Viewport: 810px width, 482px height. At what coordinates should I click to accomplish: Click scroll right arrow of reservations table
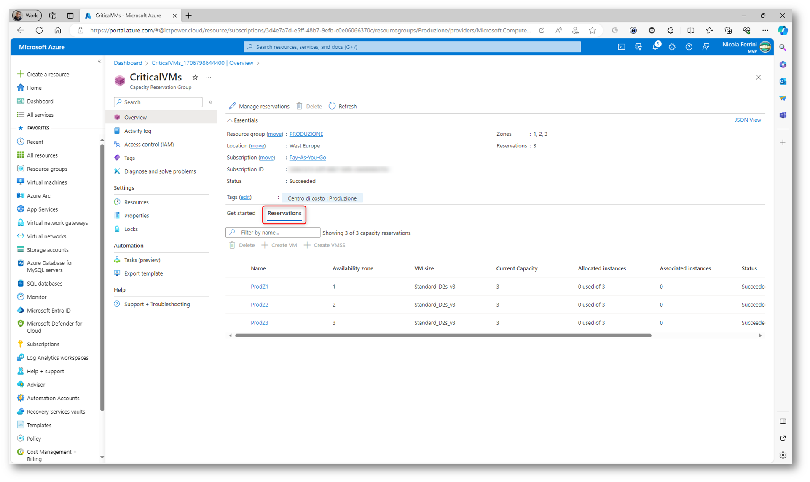coord(760,336)
